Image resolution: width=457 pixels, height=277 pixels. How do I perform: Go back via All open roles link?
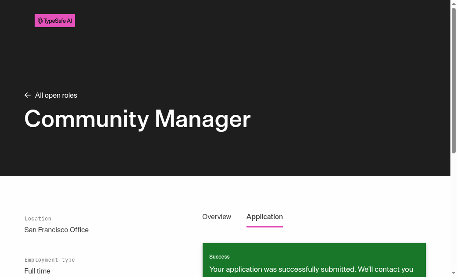pos(51,95)
